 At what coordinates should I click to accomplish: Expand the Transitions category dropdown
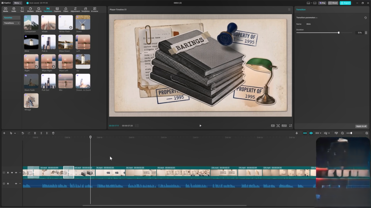11,23
